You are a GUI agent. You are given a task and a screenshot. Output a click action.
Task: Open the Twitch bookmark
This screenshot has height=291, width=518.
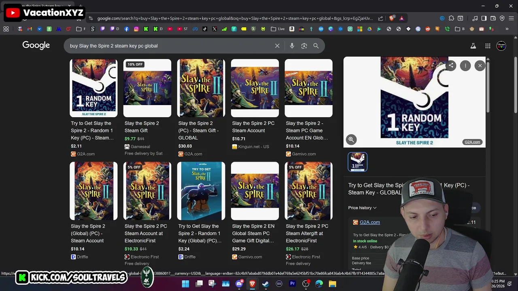pos(102,29)
